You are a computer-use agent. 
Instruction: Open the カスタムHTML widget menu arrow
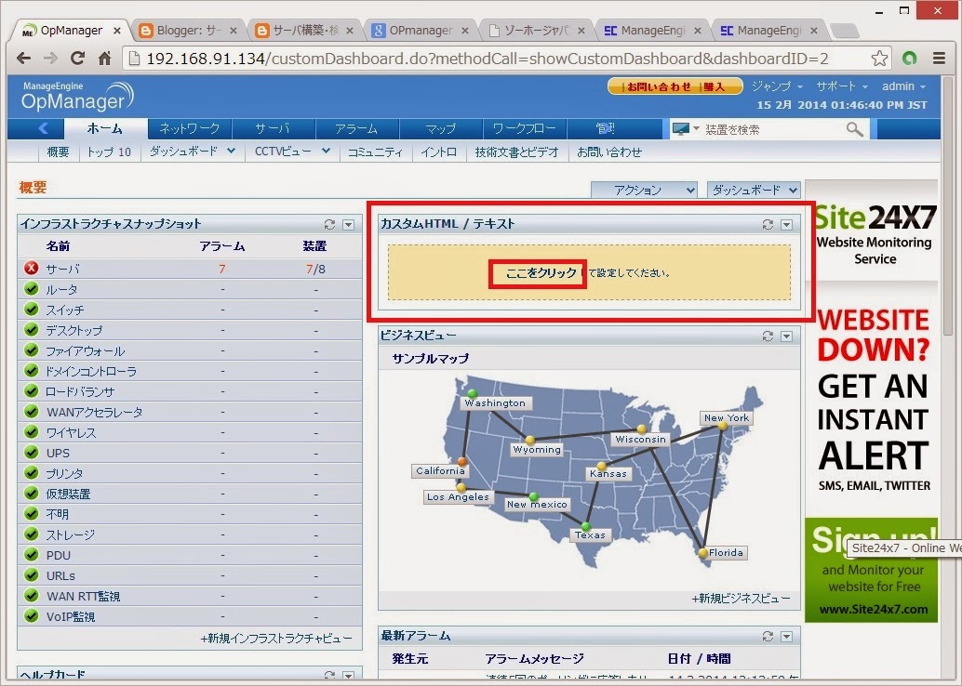pos(786,224)
